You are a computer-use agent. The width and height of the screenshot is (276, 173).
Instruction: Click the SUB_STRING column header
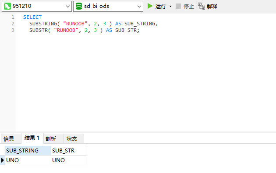[x=28, y=151]
